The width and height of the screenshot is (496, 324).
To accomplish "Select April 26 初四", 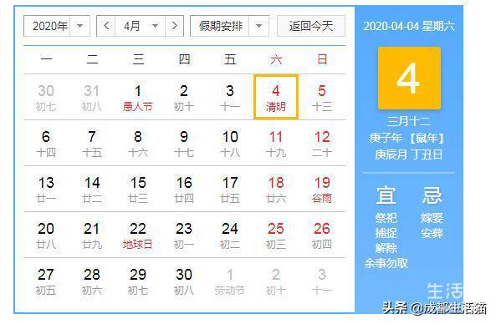I will [322, 235].
